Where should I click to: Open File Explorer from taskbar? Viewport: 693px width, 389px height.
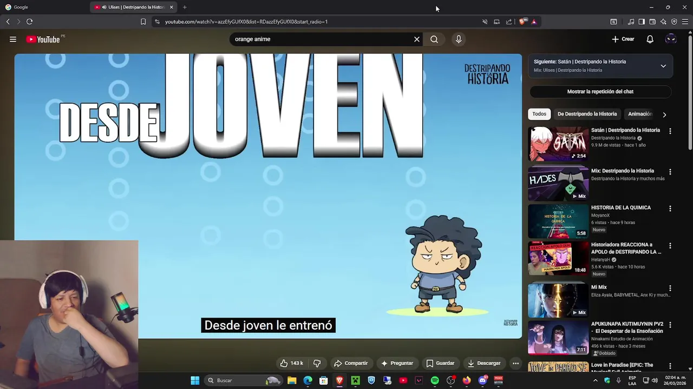click(292, 380)
